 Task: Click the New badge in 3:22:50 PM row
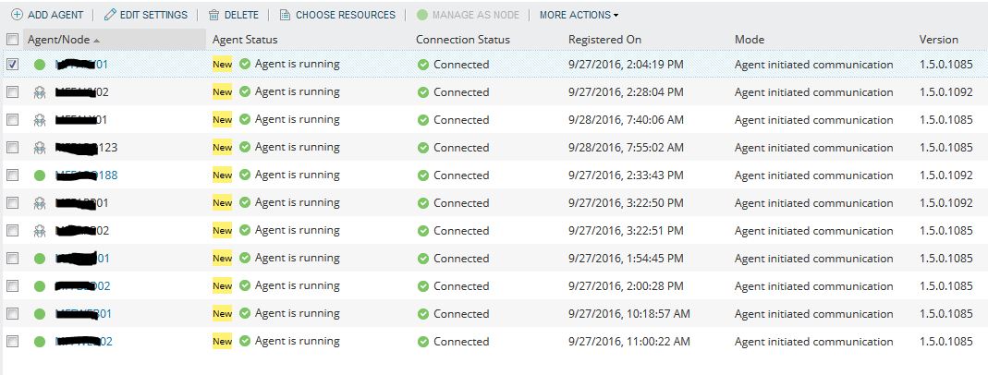coord(222,202)
